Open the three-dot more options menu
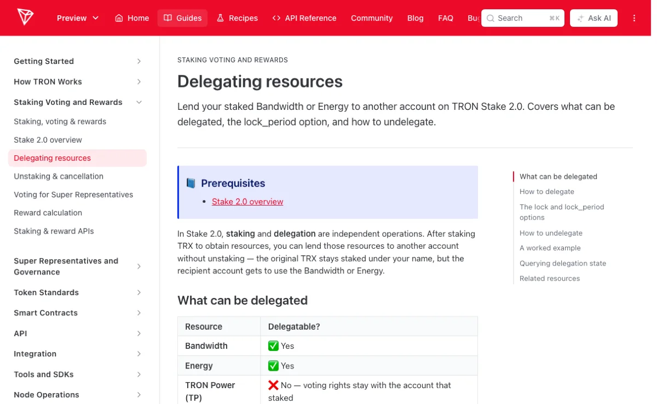 (x=634, y=18)
